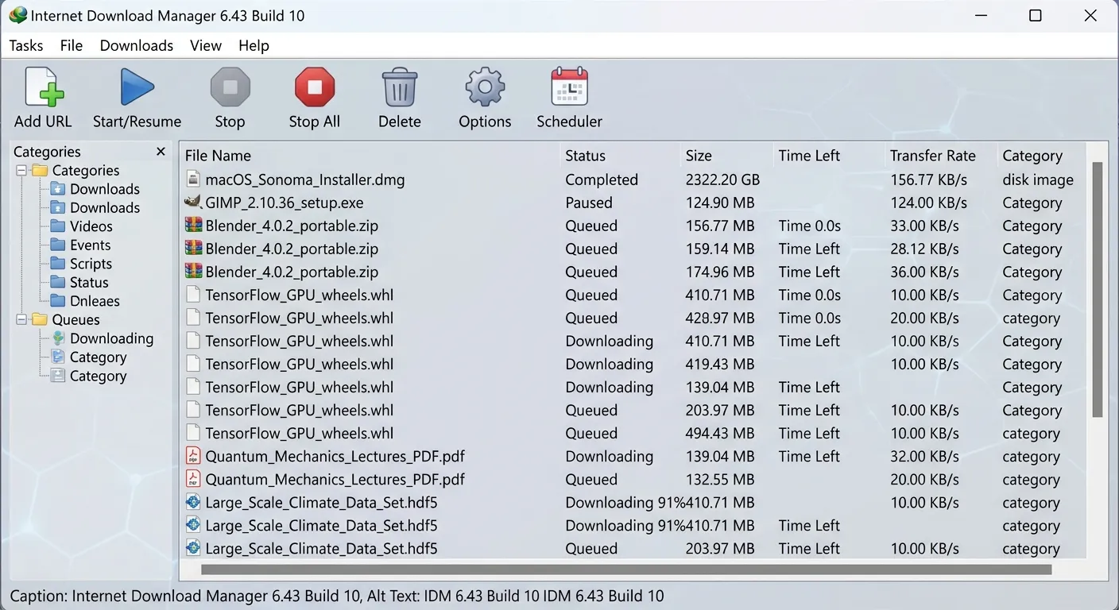Click the 428.97 MB size cell

720,318
